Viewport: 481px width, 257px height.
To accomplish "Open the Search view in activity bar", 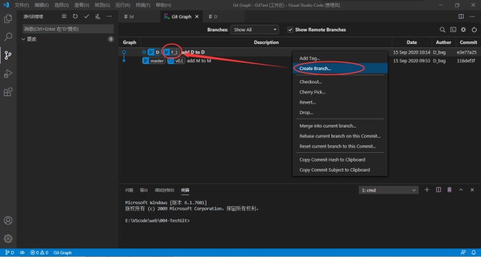I will tap(8, 37).
